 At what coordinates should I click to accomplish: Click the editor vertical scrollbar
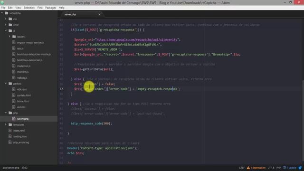coord(303,120)
